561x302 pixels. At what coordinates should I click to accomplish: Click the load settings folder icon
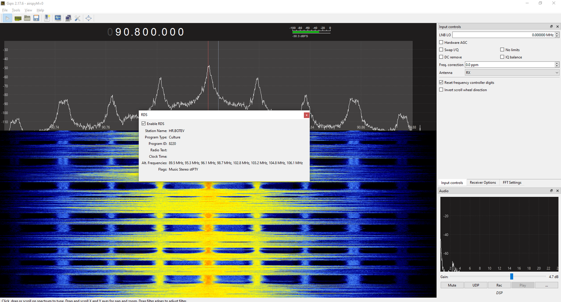pyautogui.click(x=27, y=18)
